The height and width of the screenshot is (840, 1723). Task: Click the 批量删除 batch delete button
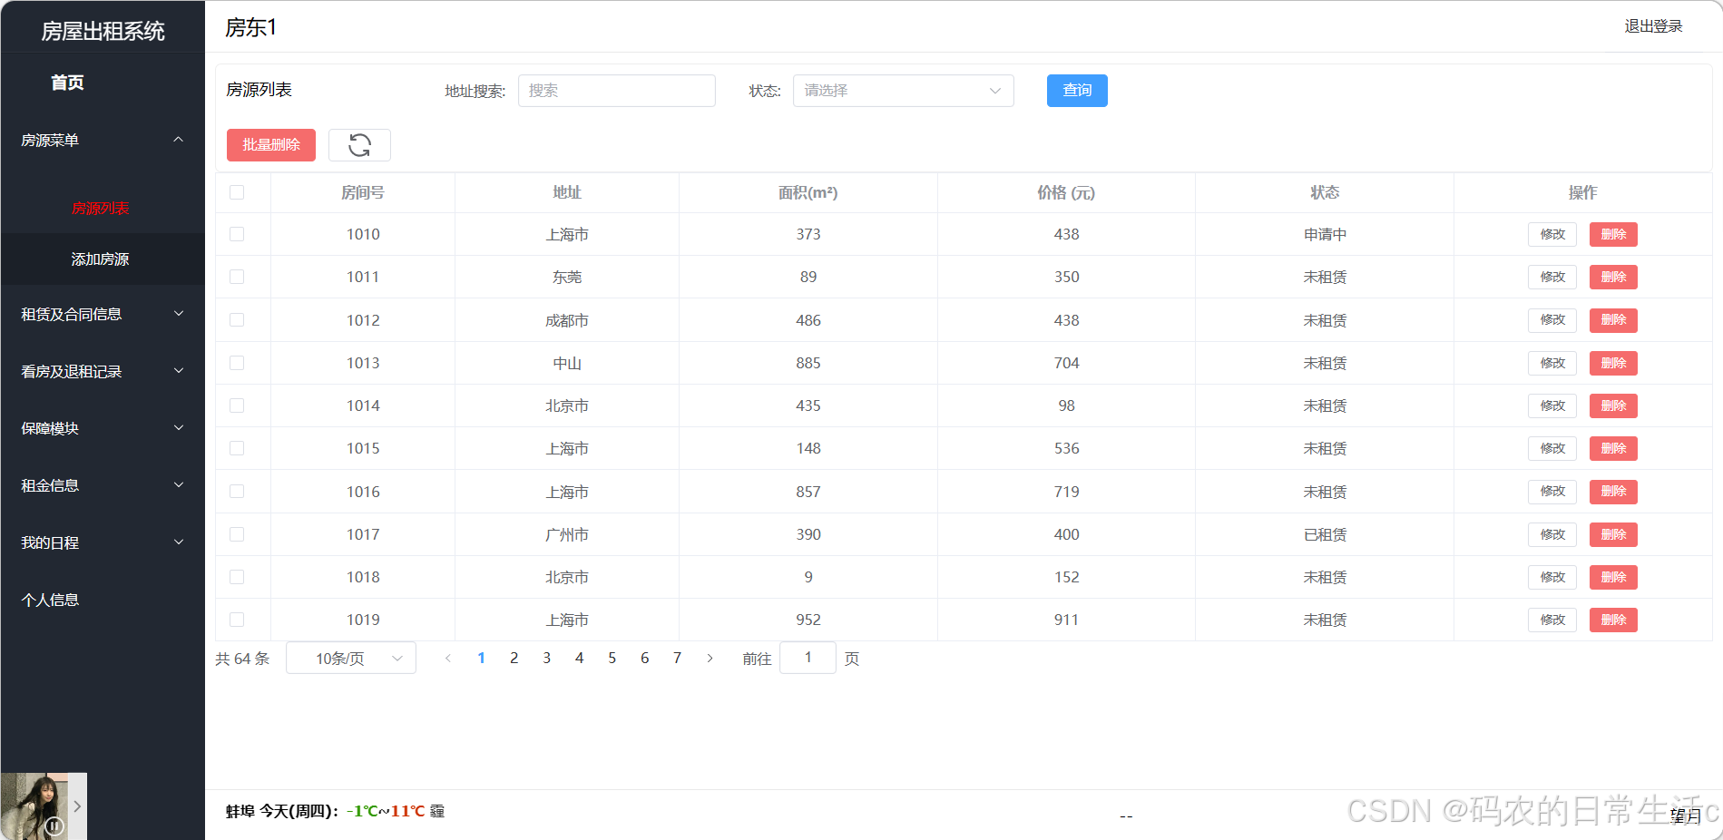[x=270, y=145]
